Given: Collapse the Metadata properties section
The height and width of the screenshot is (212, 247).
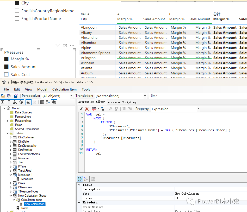Looking at the screenshot, I should (79, 202).
